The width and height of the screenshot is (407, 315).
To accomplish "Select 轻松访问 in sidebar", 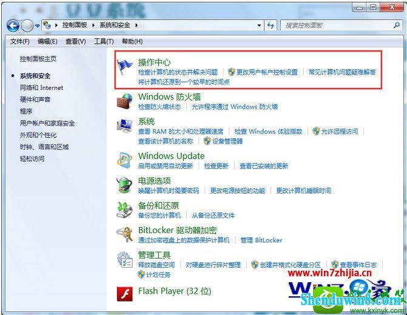I will point(32,158).
